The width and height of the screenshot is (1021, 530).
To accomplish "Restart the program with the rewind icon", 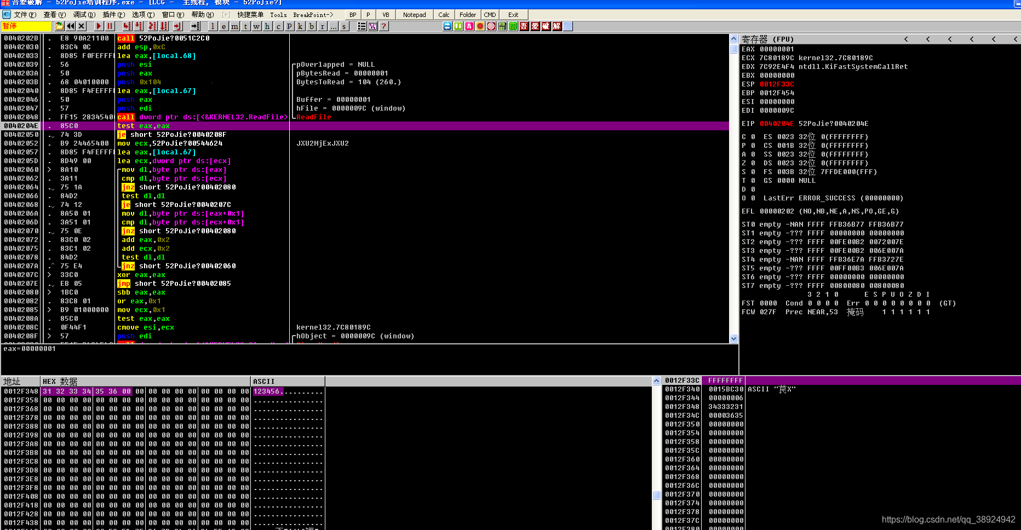I will tap(71, 26).
